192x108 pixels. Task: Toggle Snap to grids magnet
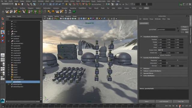click(x=74, y=4)
